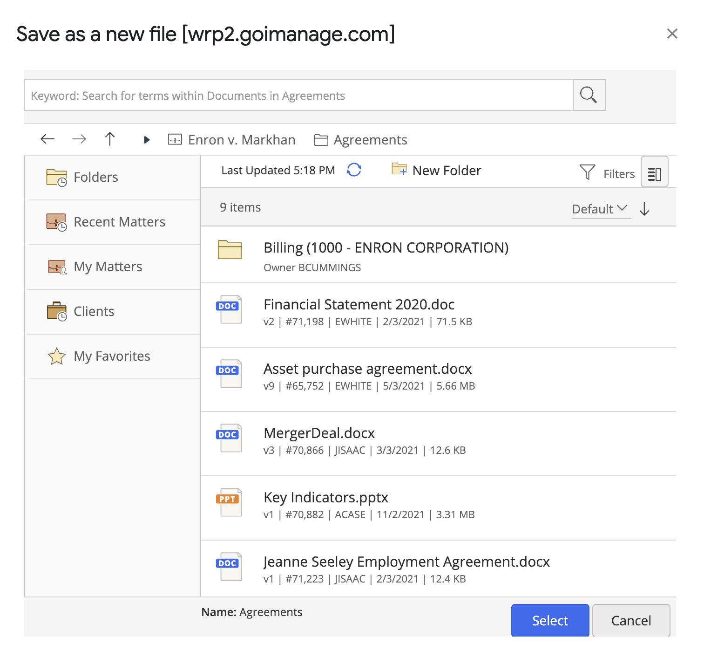Toggle sort direction with the arrow
Screen dimensions: 704x658
pyautogui.click(x=644, y=209)
